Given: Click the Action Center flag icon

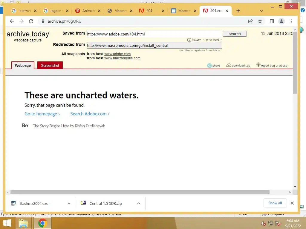Looking at the screenshot, I should (278, 223).
